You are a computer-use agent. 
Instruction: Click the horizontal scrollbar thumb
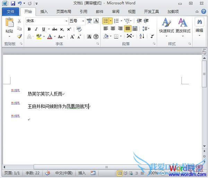[106, 167]
